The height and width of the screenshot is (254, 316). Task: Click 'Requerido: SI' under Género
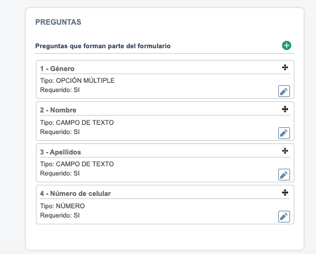[60, 90]
